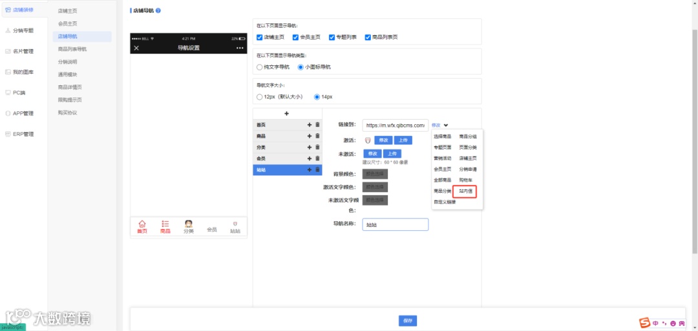Click the plus icon on the 会员 row
This screenshot has width=698, height=331.
pyautogui.click(x=310, y=158)
